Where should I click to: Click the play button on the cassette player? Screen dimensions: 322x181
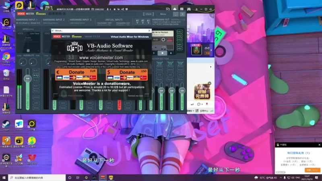154,53
